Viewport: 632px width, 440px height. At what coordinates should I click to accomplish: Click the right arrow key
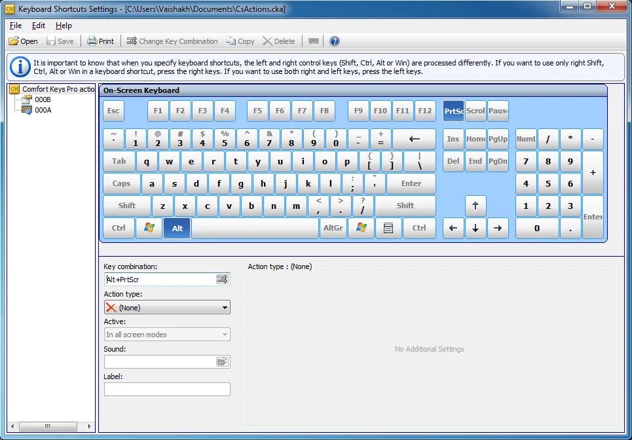pyautogui.click(x=498, y=228)
